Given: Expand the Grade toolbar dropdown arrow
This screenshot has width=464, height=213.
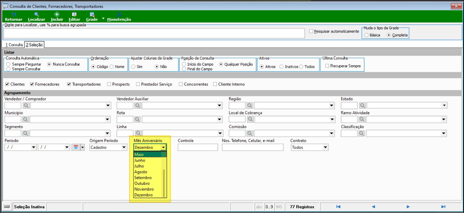Looking at the screenshot, I should click(x=103, y=19).
